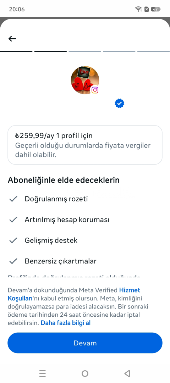This screenshot has height=383, width=170.
Task: Tap the first progress step segment
Action: pos(16,51)
